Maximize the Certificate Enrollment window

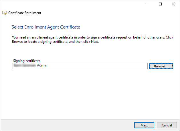(160, 4)
